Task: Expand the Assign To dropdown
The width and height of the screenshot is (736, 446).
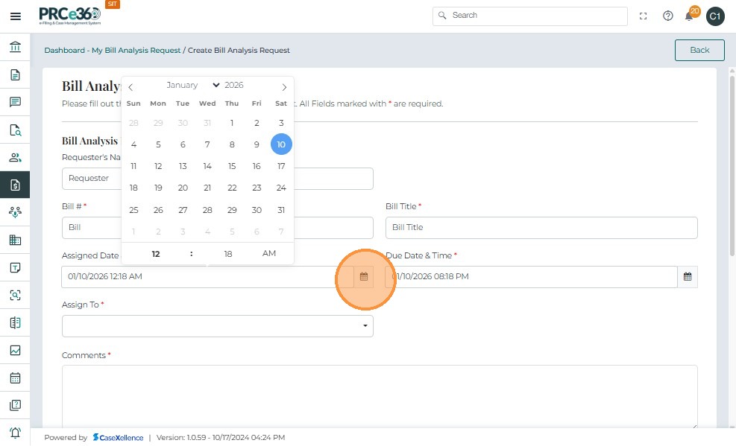Action: [x=365, y=326]
